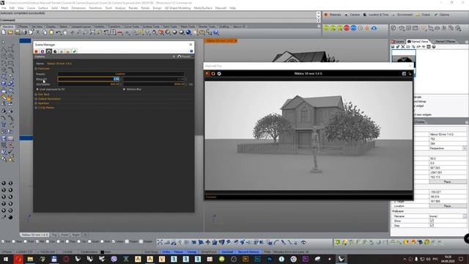The height and width of the screenshot is (264, 469).
Task: Click the Viber icon on the taskbar
Action: click(x=114, y=259)
